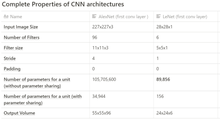Open the Input Image Size row page
Image resolution: width=220 pixels, height=120 pixels.
(x=21, y=27)
